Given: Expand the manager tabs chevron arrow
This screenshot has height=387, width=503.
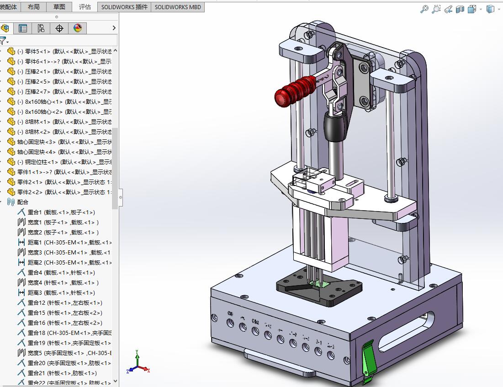Looking at the screenshot, I should tap(114, 28).
